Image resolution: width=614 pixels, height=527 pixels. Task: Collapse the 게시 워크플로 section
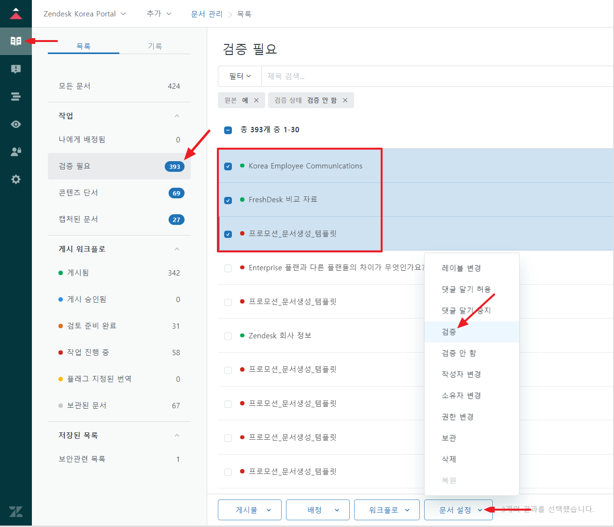177,249
